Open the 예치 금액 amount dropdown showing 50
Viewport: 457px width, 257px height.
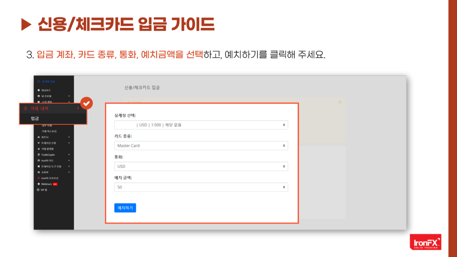pos(201,187)
